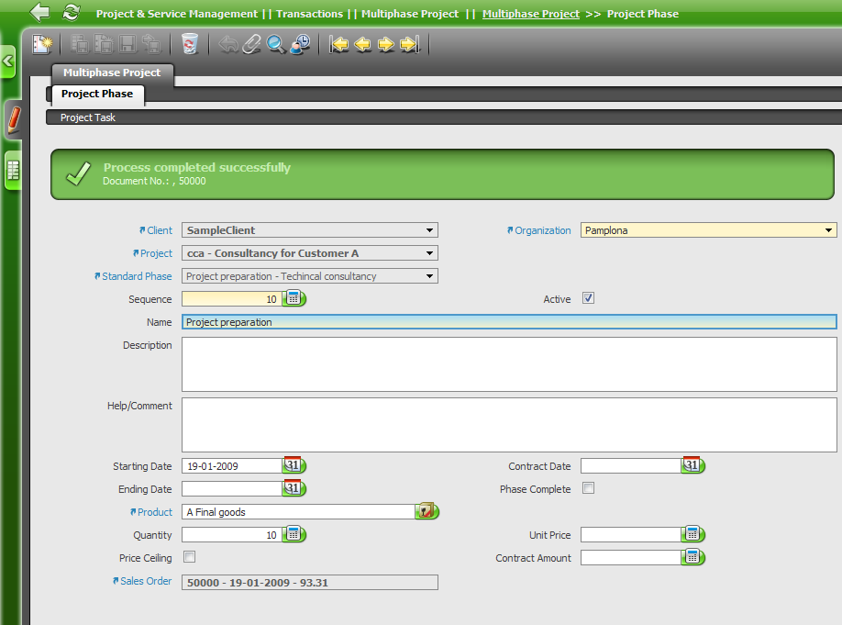Switch to the Multiphase Project tab

coord(112,73)
